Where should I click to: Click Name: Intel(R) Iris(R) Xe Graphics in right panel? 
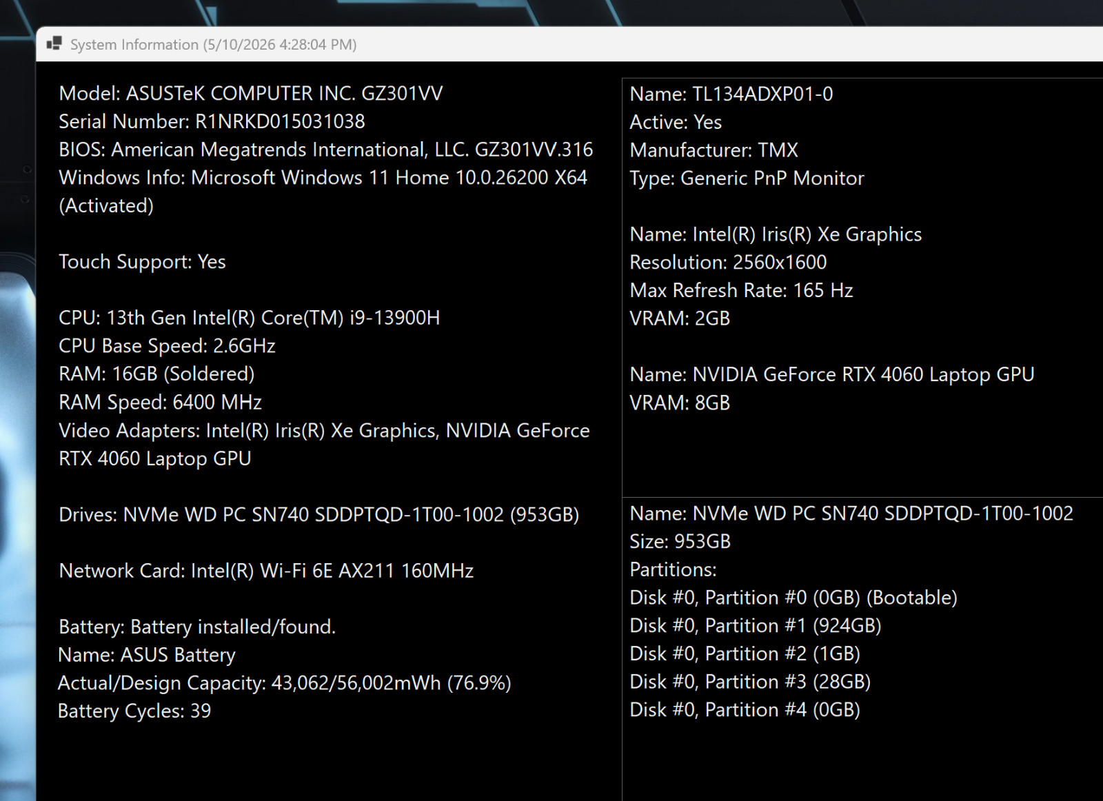coord(776,234)
